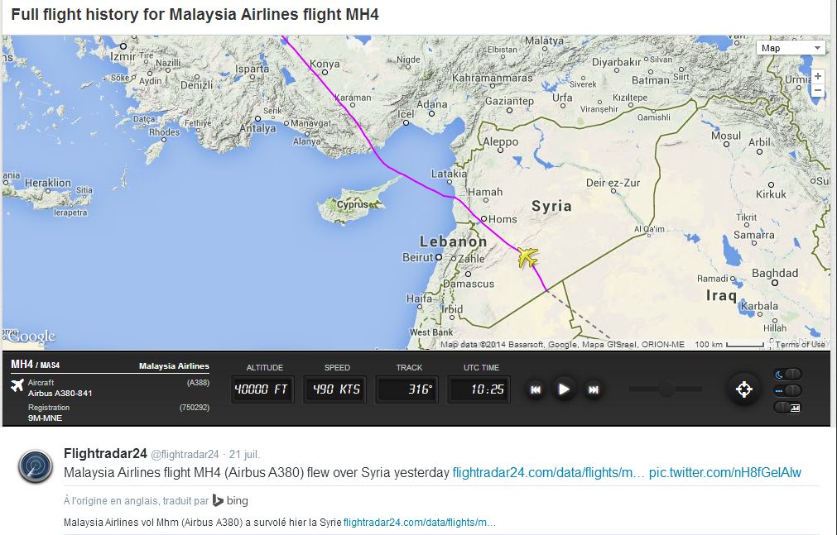Click the Google logo on the map
Screen dimensions: 837x535
30,337
